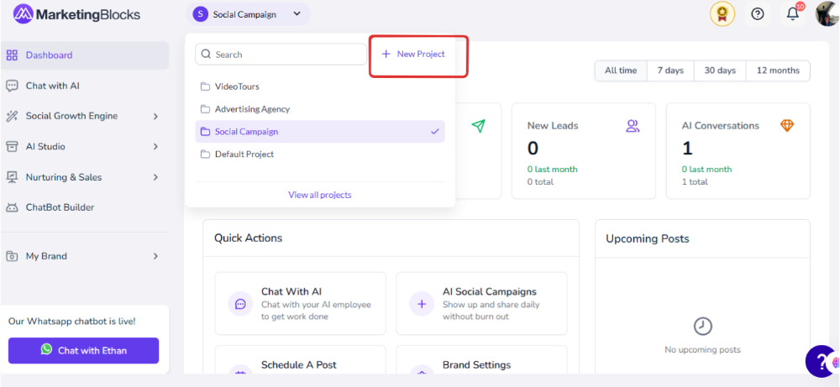Click the Default Project folder icon

pyautogui.click(x=205, y=154)
